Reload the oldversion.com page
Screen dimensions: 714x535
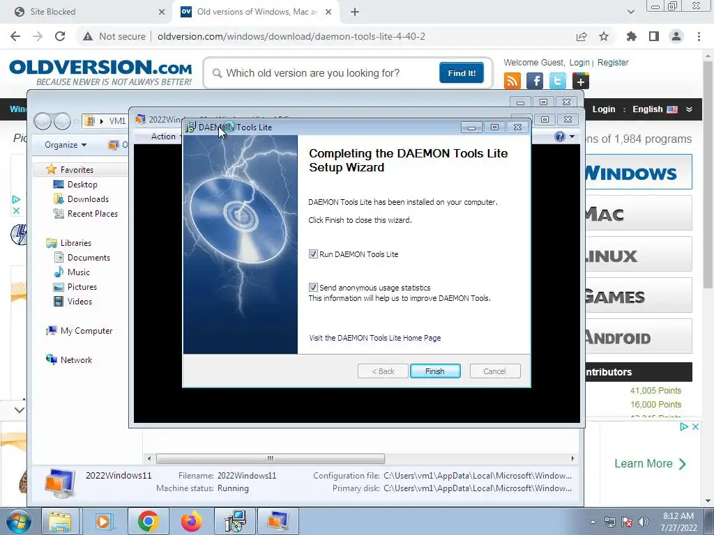pyautogui.click(x=60, y=36)
